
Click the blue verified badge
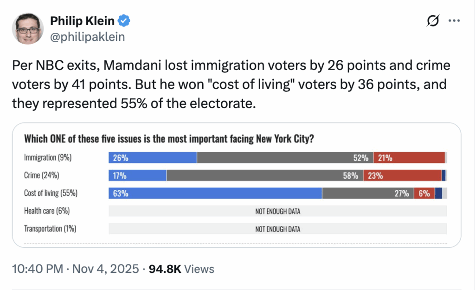tap(125, 21)
